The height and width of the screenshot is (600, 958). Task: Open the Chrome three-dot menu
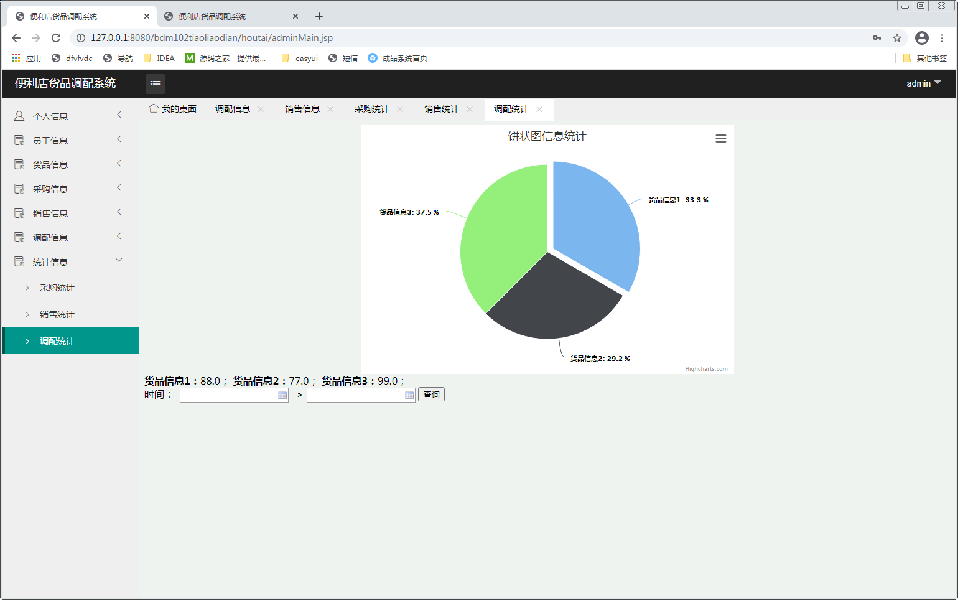(942, 38)
